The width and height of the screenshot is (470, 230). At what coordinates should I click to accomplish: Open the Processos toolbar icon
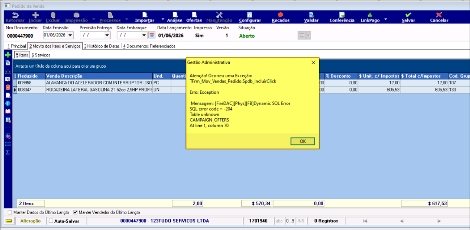point(110,15)
